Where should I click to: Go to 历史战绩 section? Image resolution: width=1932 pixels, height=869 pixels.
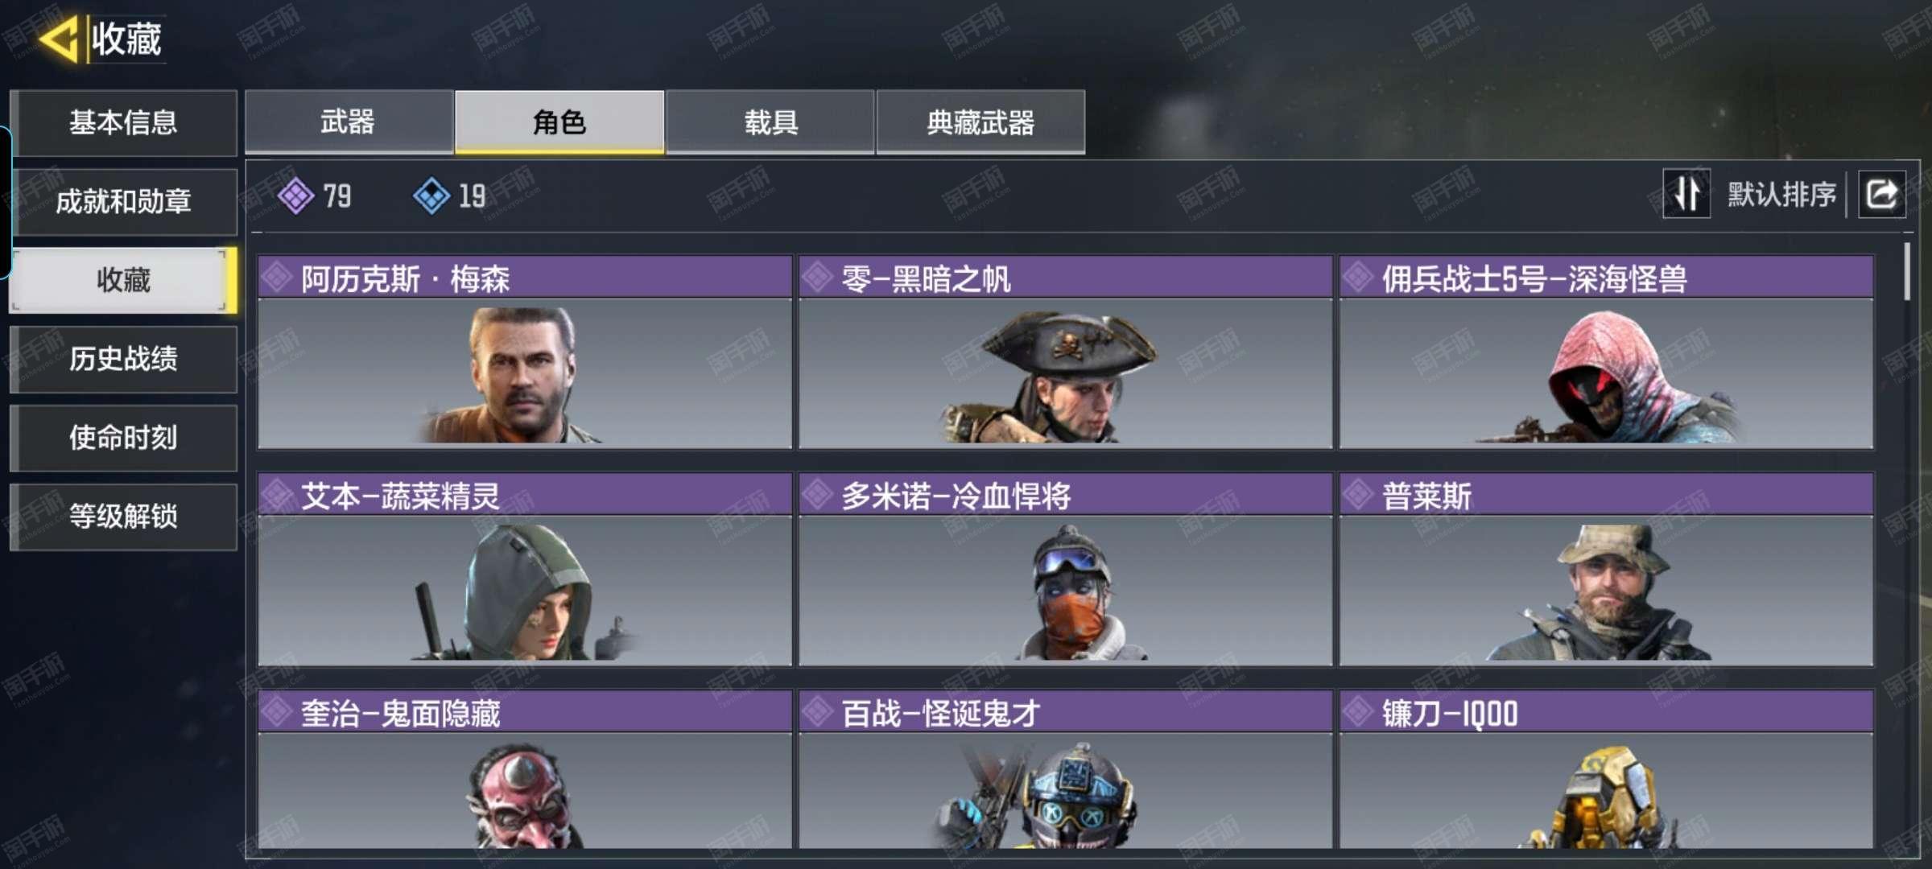tap(124, 359)
